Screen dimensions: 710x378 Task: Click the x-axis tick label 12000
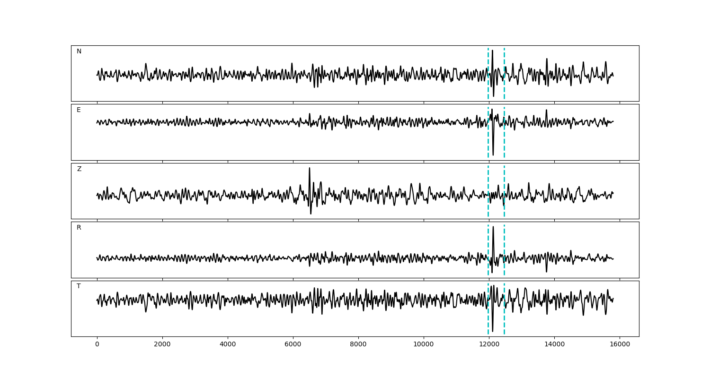pos(489,345)
